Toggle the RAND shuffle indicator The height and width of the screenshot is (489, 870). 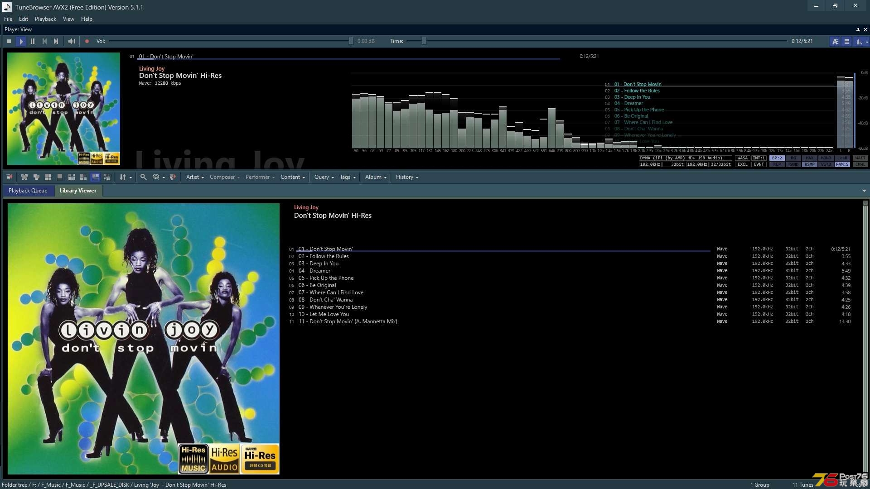793,164
